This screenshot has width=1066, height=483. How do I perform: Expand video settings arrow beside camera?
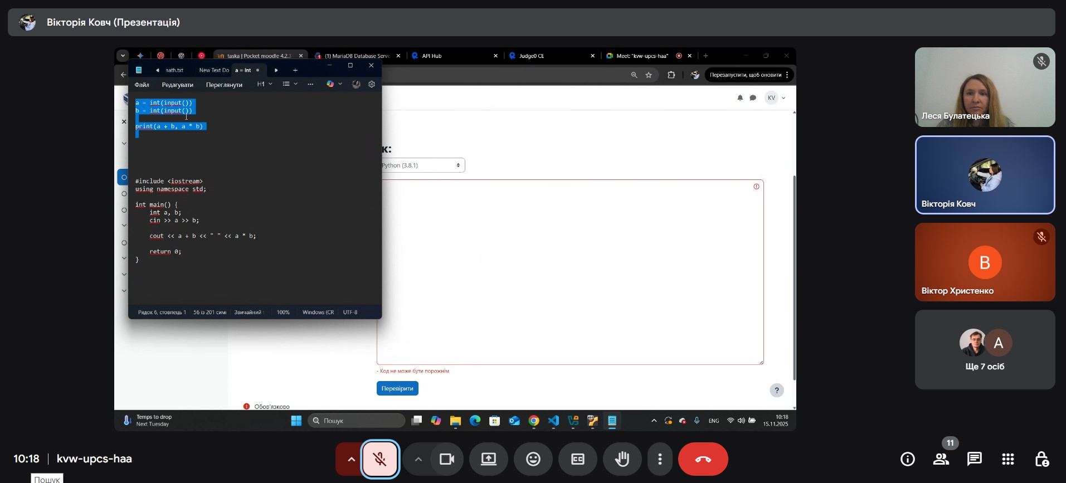418,459
